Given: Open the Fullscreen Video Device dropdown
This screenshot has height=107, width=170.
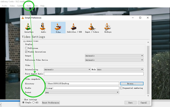Looking at the screenshot, I should [114, 60].
